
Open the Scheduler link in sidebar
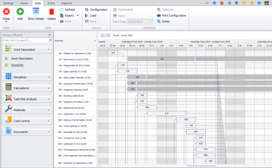pos(17,65)
